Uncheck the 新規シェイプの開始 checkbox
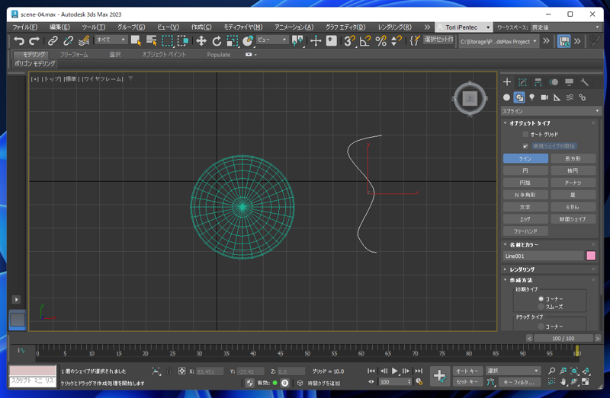 click(x=525, y=146)
